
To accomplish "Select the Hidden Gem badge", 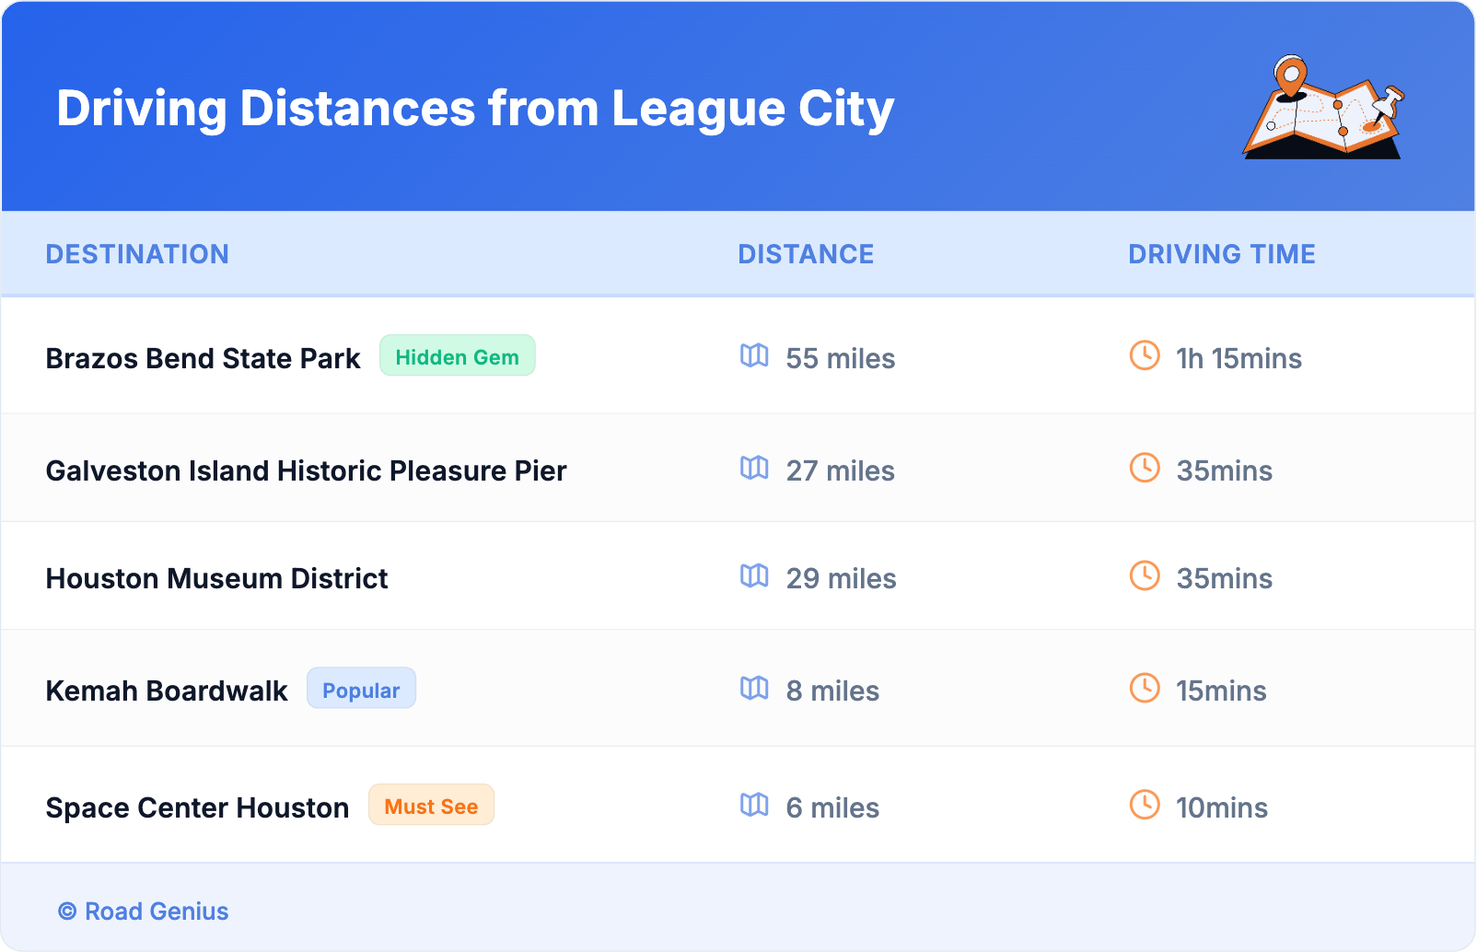I will 457,356.
